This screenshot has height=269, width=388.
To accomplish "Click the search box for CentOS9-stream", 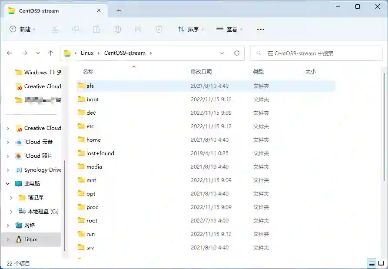I will pos(316,53).
